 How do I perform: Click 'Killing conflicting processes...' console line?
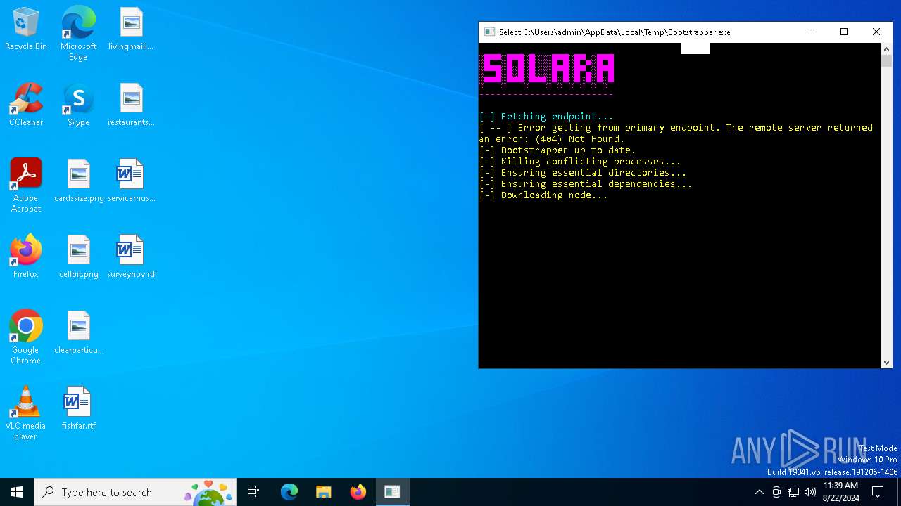[580, 162]
